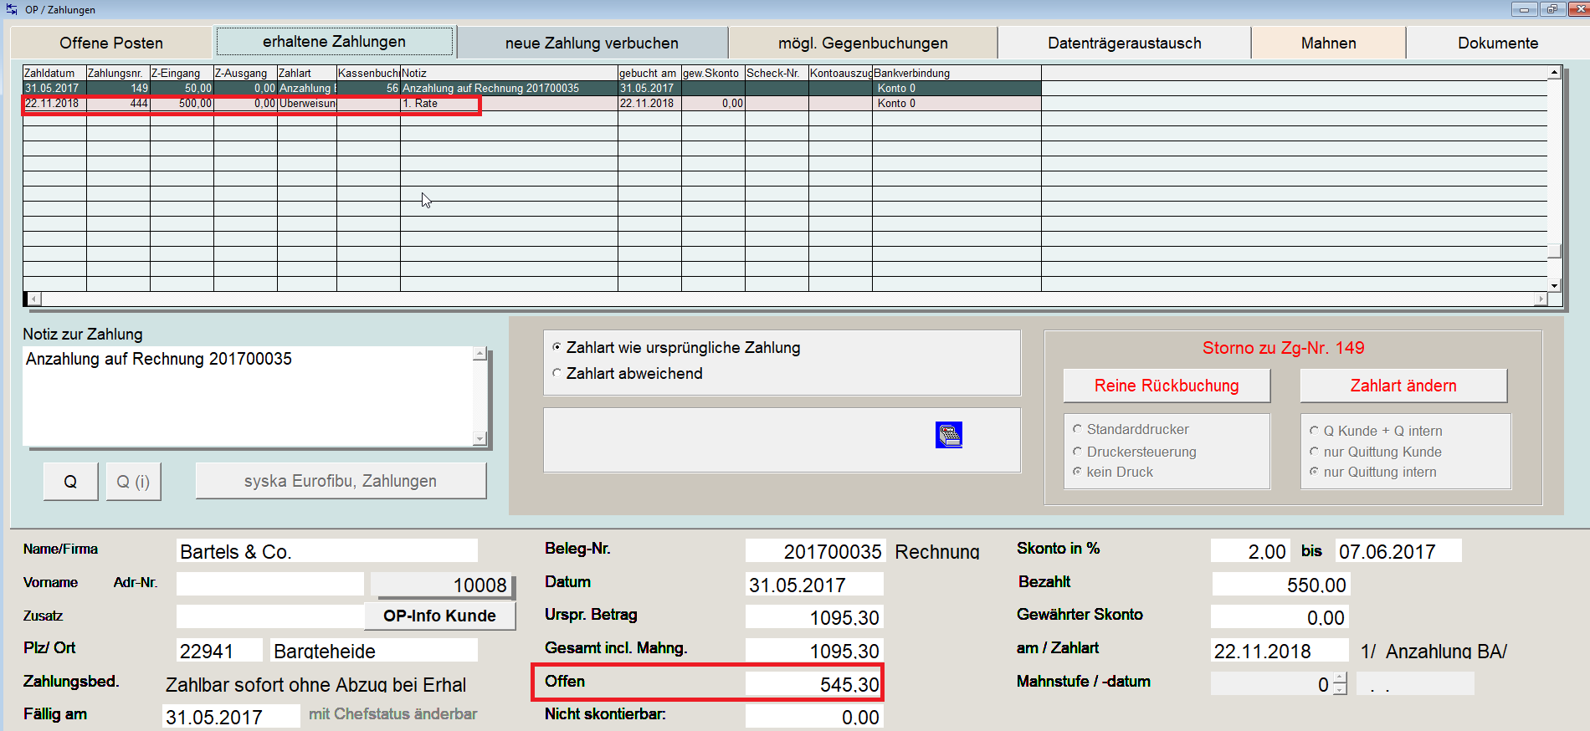1590x731 pixels.
Task: Select nur Quittung Kunde option
Action: (1375, 452)
